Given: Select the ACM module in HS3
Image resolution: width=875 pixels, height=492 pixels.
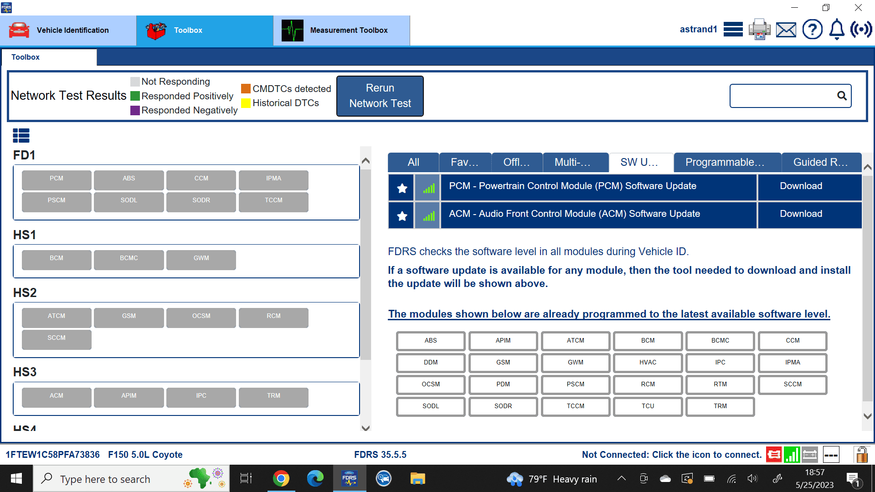Looking at the screenshot, I should coord(57,397).
